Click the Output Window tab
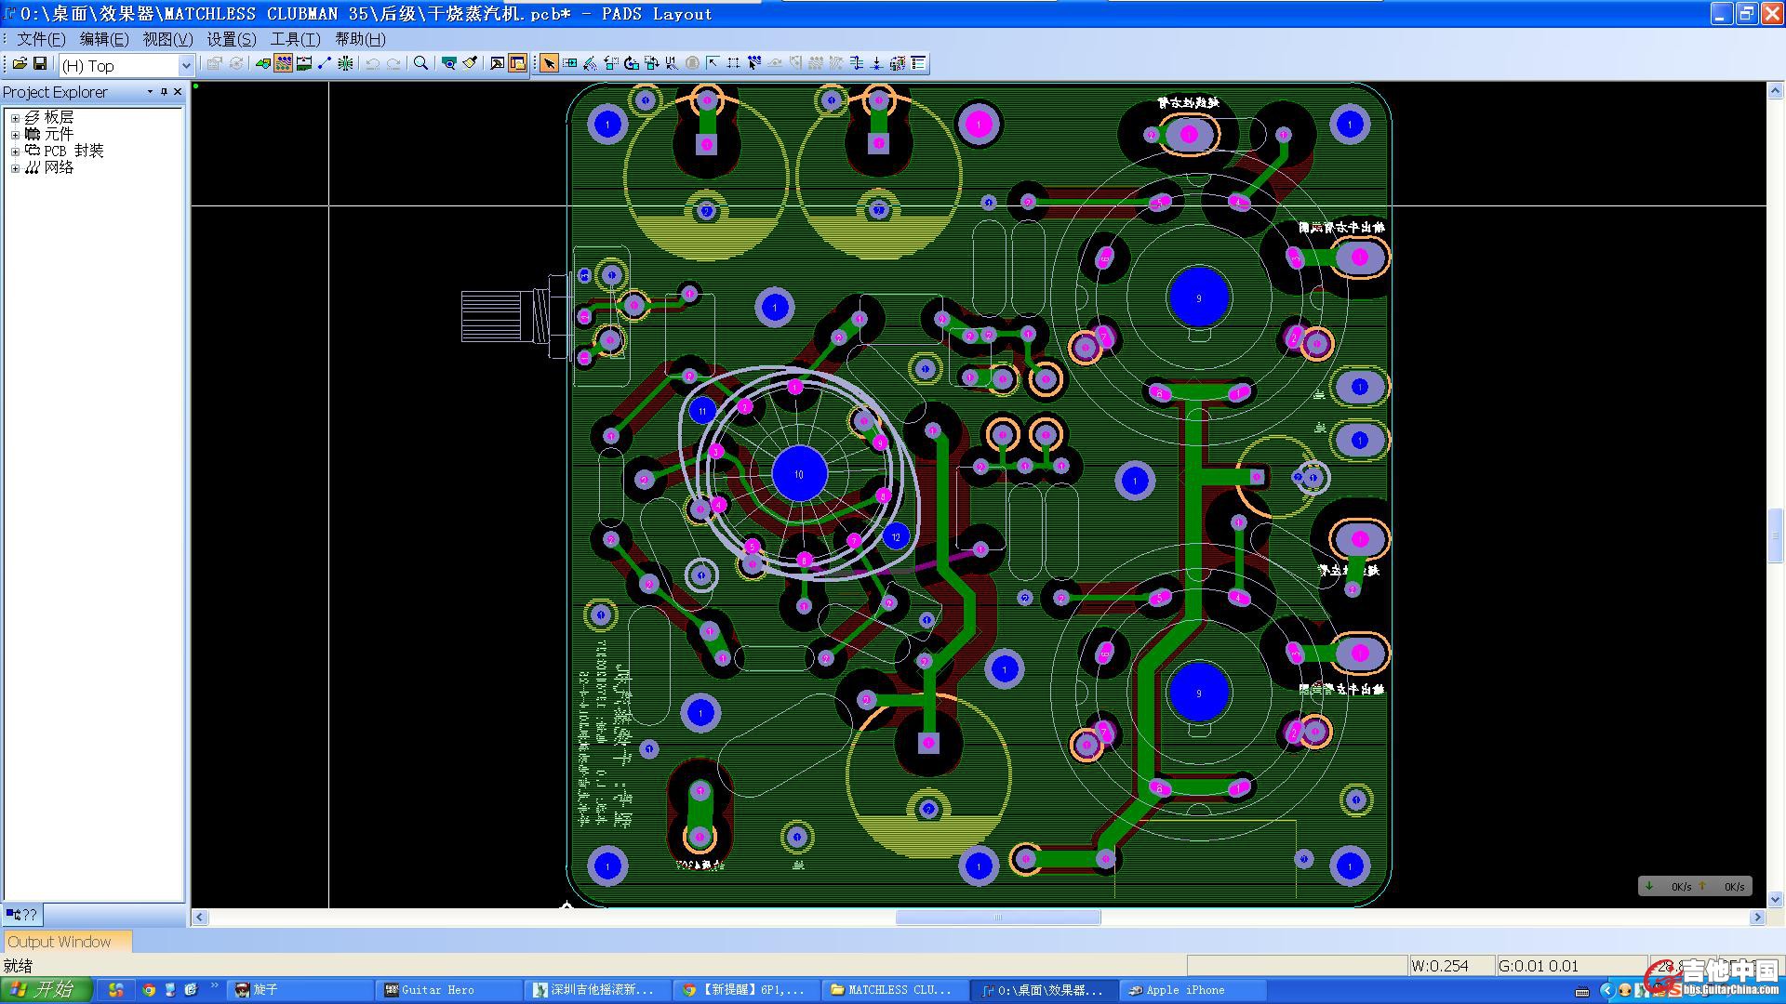 60,940
